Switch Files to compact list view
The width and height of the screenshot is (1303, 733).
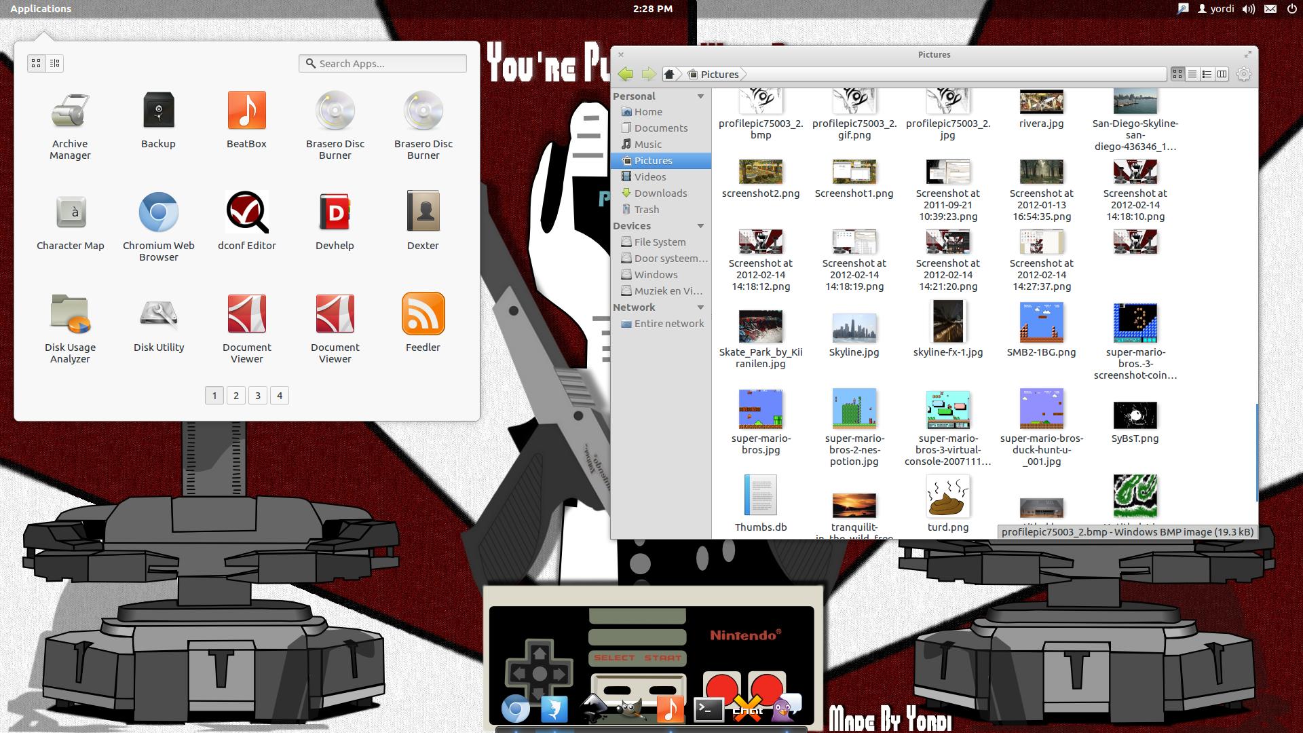(x=1207, y=74)
